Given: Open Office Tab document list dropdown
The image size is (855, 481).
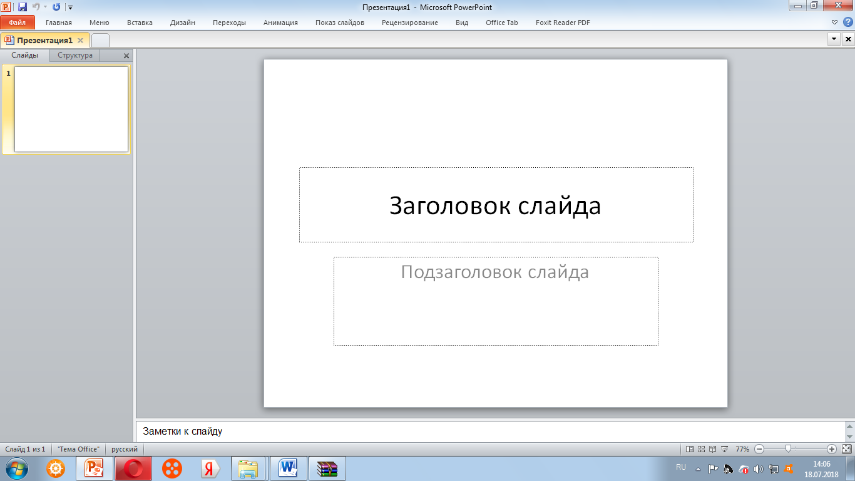Looking at the screenshot, I should (x=834, y=39).
